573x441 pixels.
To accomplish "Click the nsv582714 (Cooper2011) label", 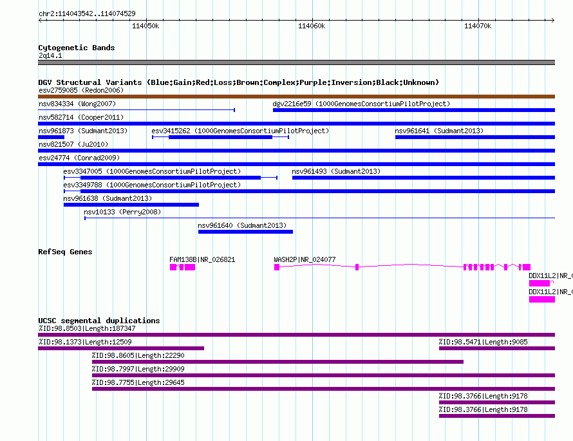I will (81, 117).
